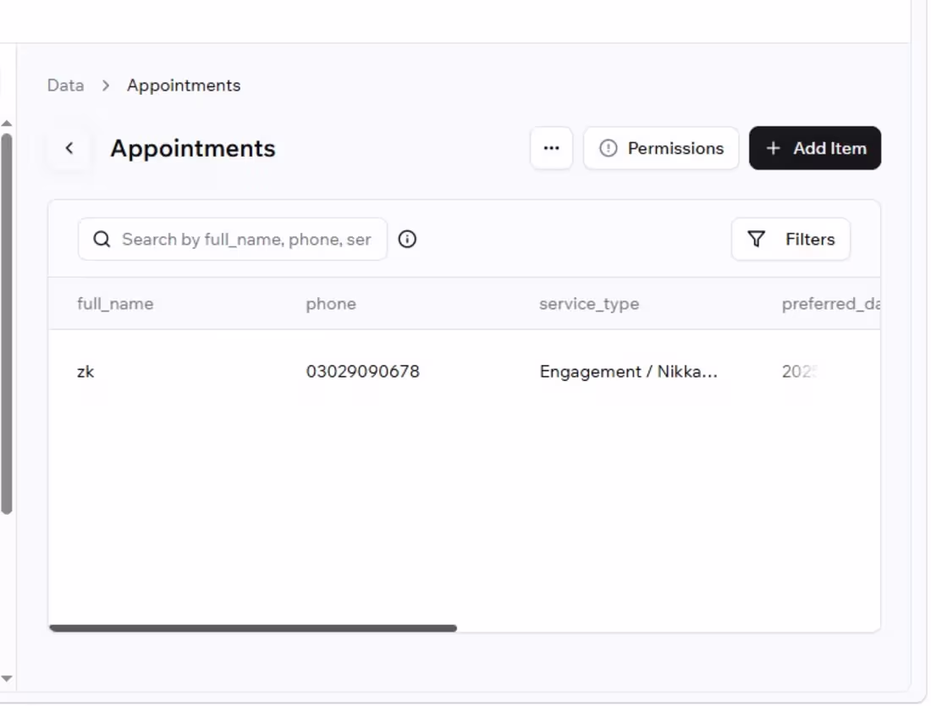Viewport: 931px width, 706px height.
Task: Click the search field for appointments
Action: pyautogui.click(x=233, y=240)
